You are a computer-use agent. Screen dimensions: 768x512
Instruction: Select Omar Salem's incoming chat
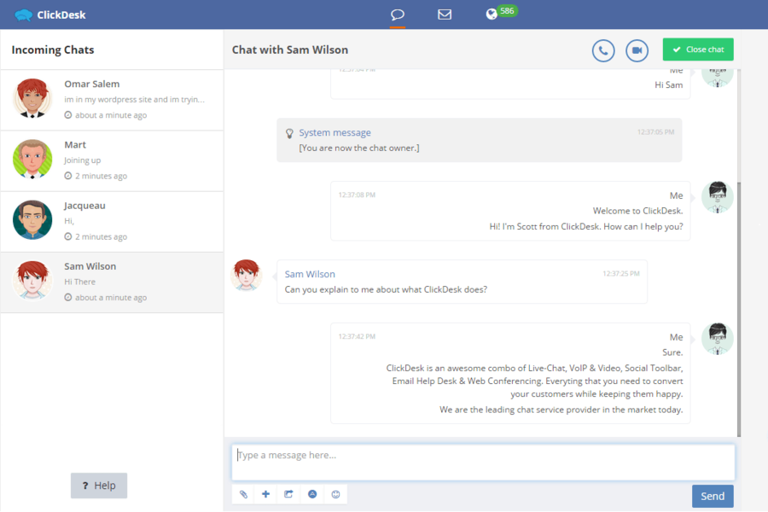111,100
